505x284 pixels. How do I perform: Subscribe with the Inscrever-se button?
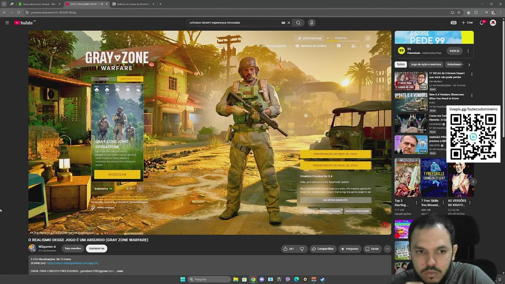click(97, 248)
